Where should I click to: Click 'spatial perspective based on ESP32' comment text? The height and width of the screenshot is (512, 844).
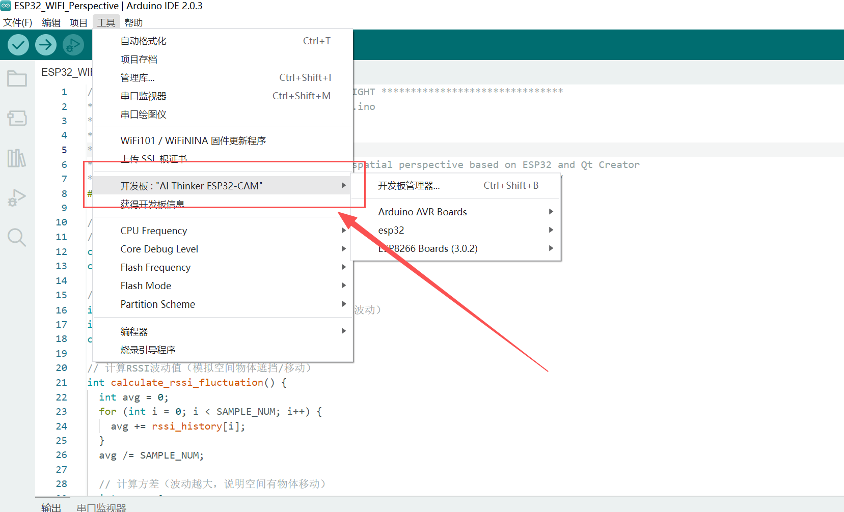pyautogui.click(x=452, y=164)
